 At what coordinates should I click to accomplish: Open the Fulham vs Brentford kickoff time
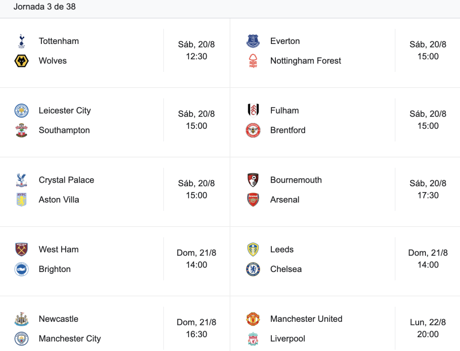coord(428,126)
